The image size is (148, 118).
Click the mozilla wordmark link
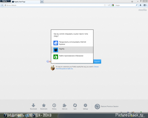click(x=142, y=10)
